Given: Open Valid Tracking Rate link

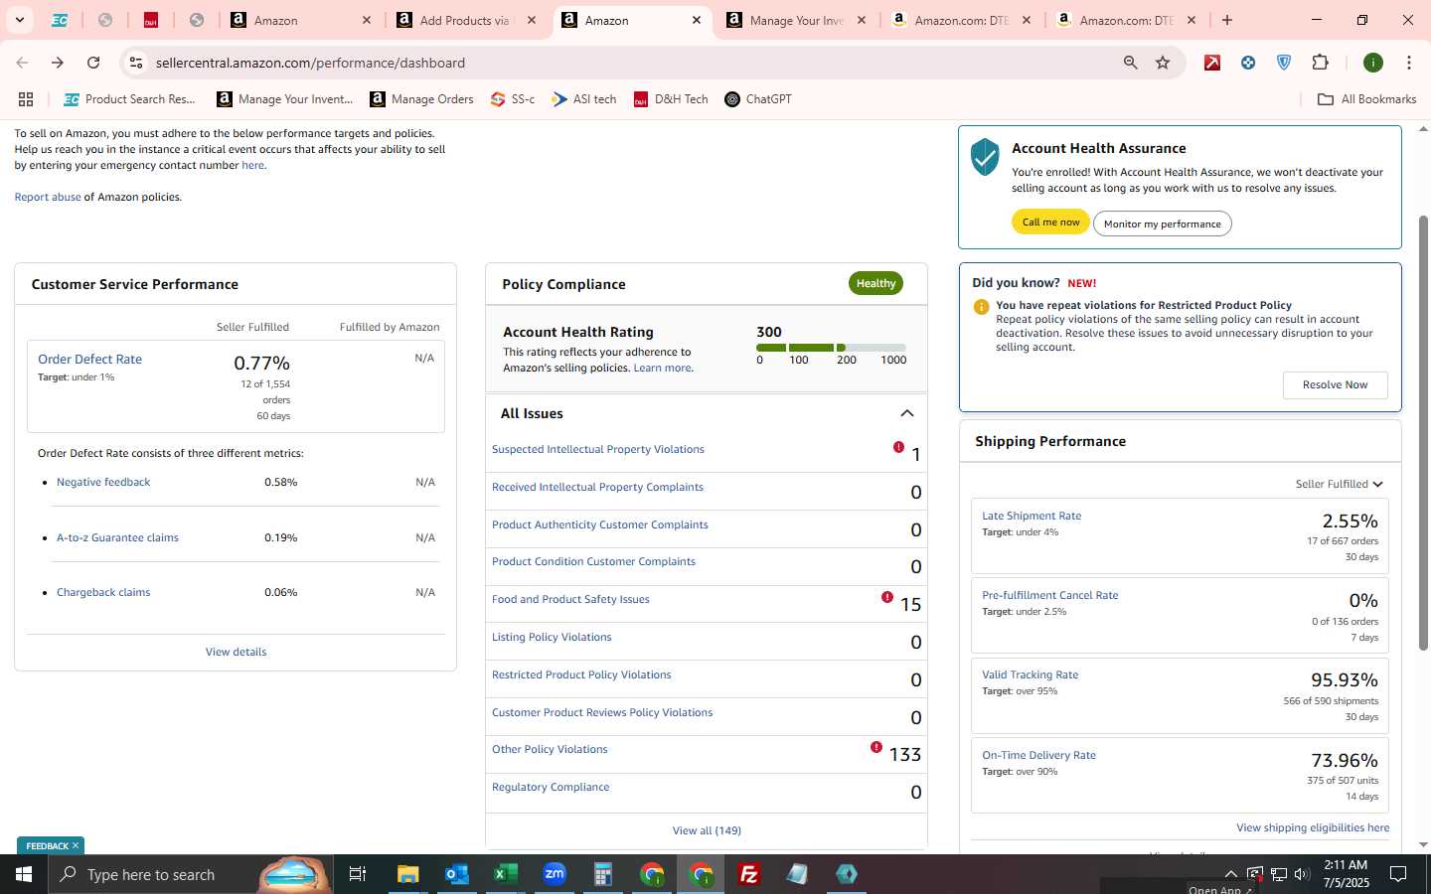Looking at the screenshot, I should (x=1030, y=674).
